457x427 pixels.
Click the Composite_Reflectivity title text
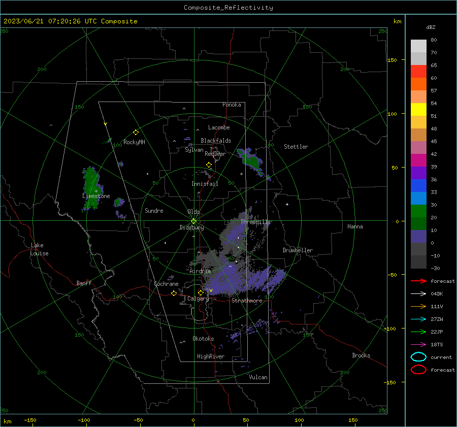tap(228, 8)
